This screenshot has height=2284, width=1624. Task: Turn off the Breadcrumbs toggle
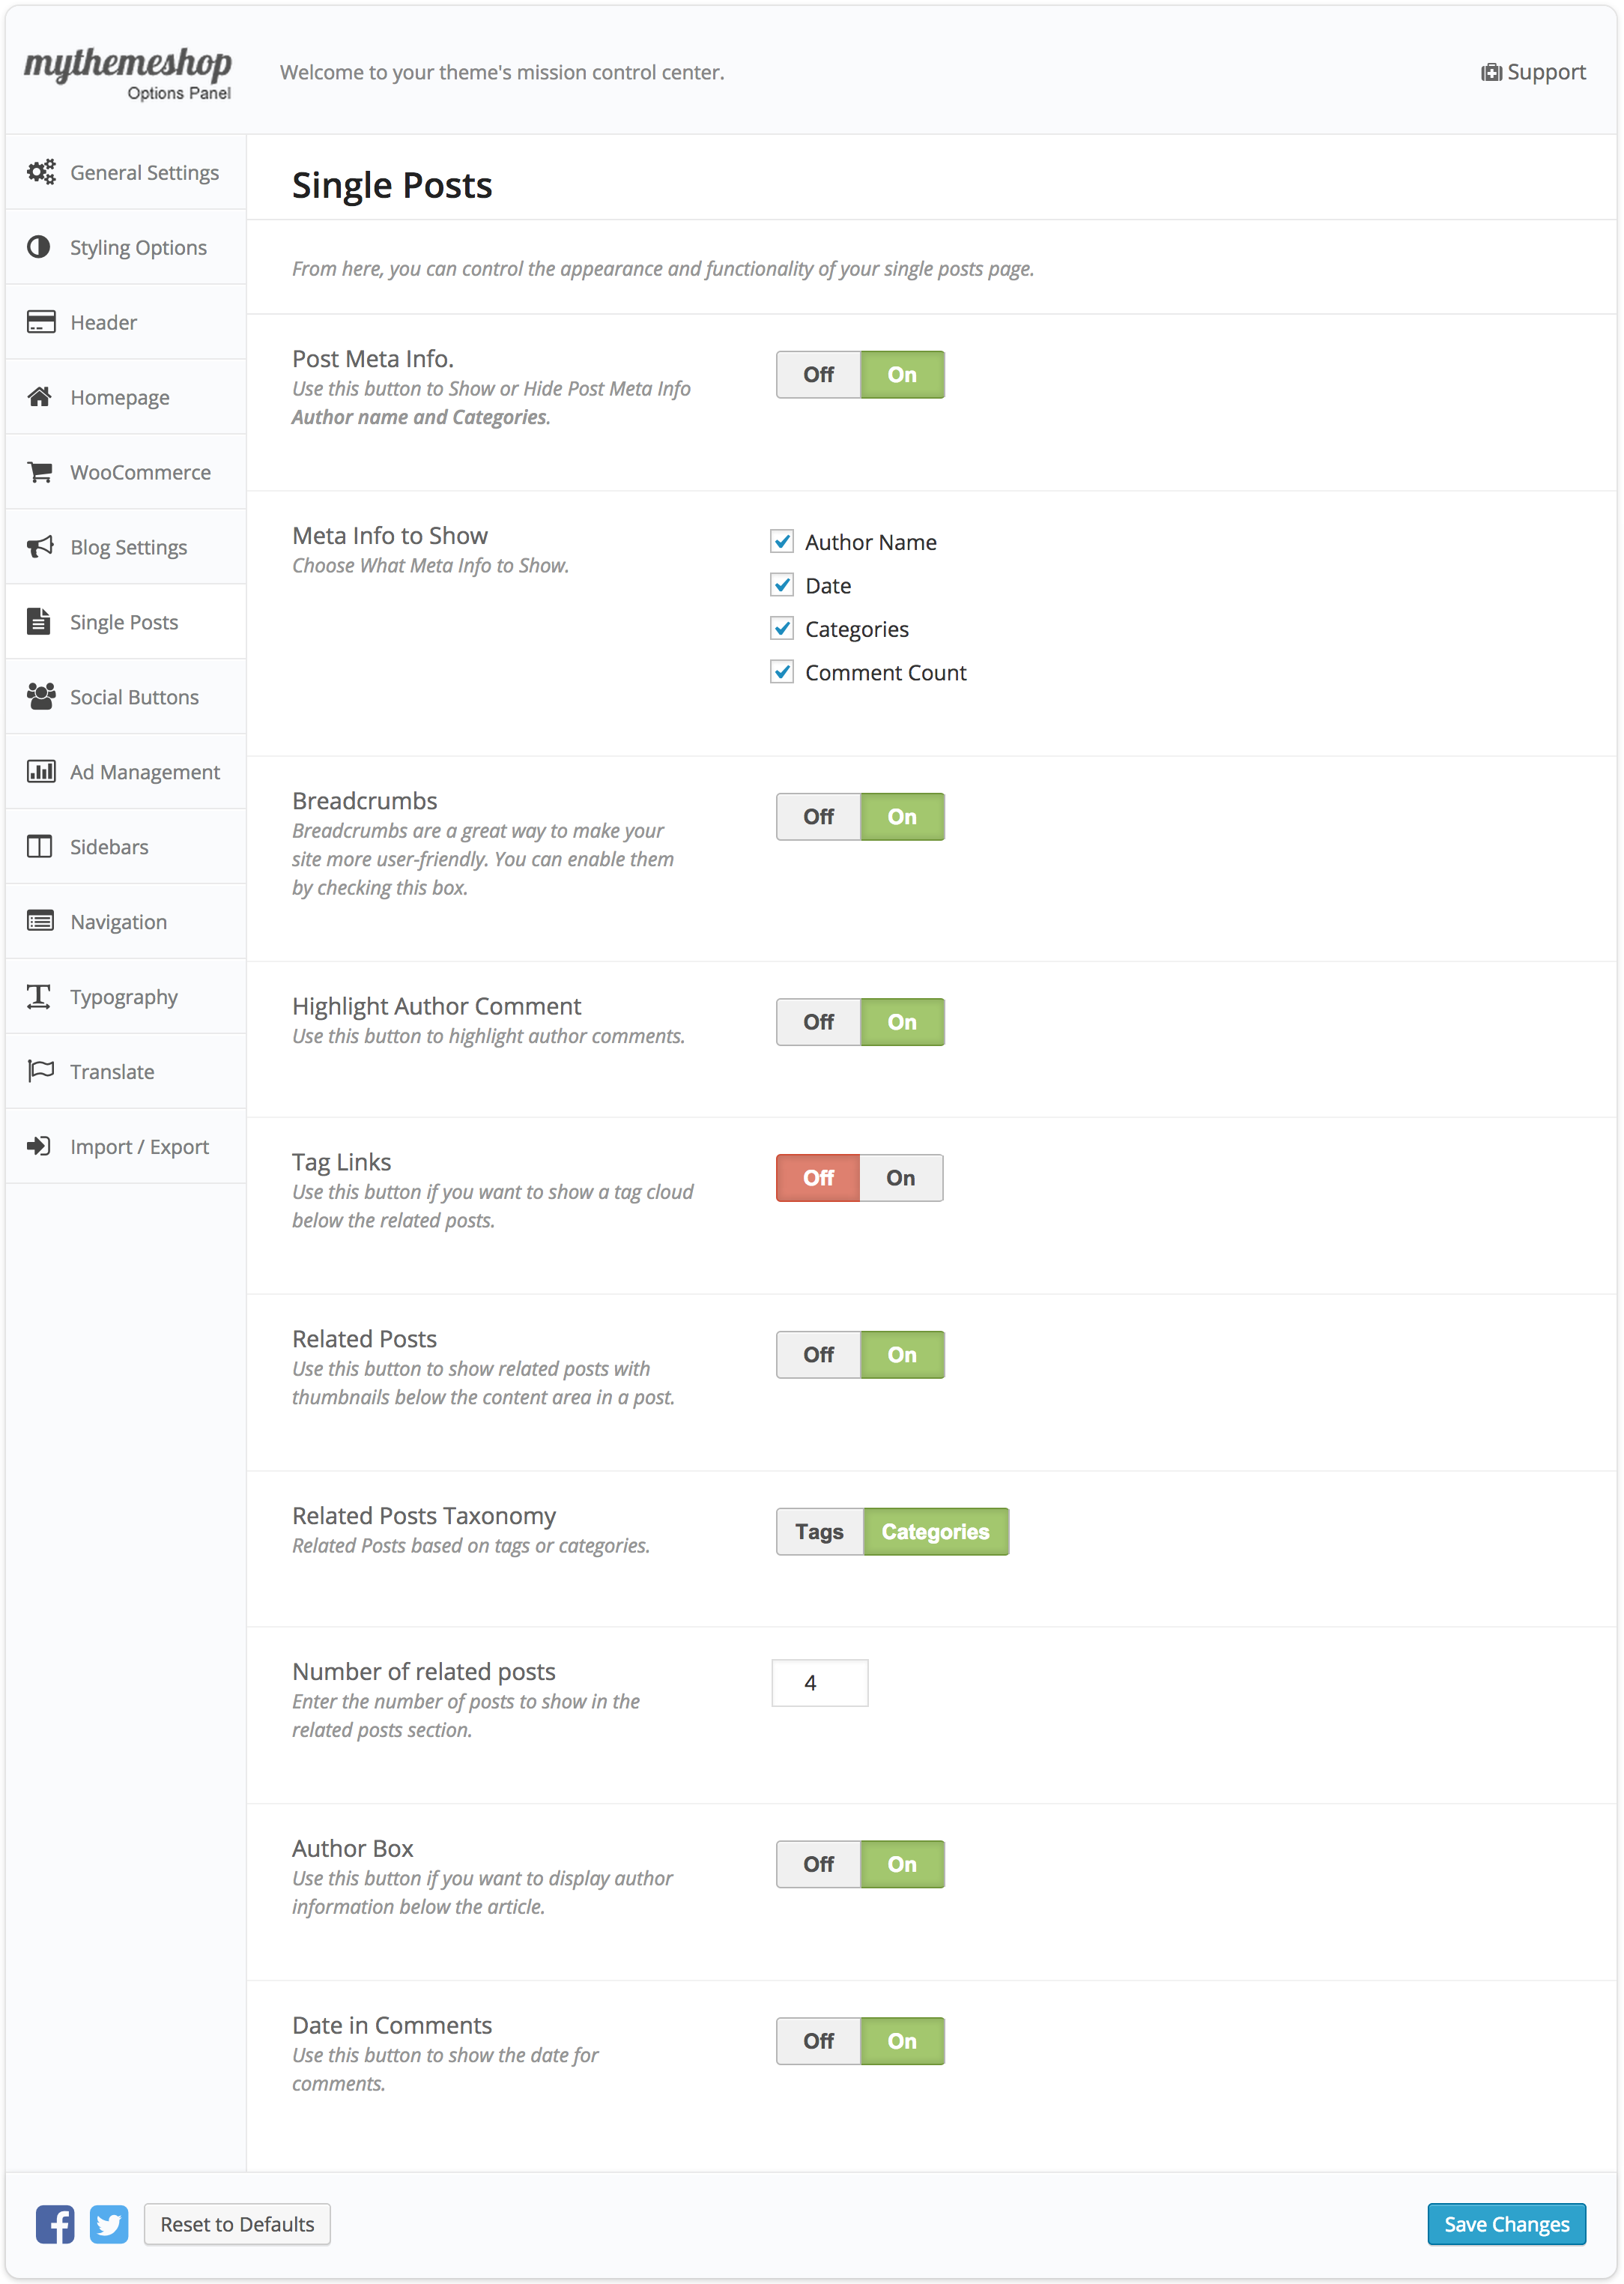click(x=817, y=816)
